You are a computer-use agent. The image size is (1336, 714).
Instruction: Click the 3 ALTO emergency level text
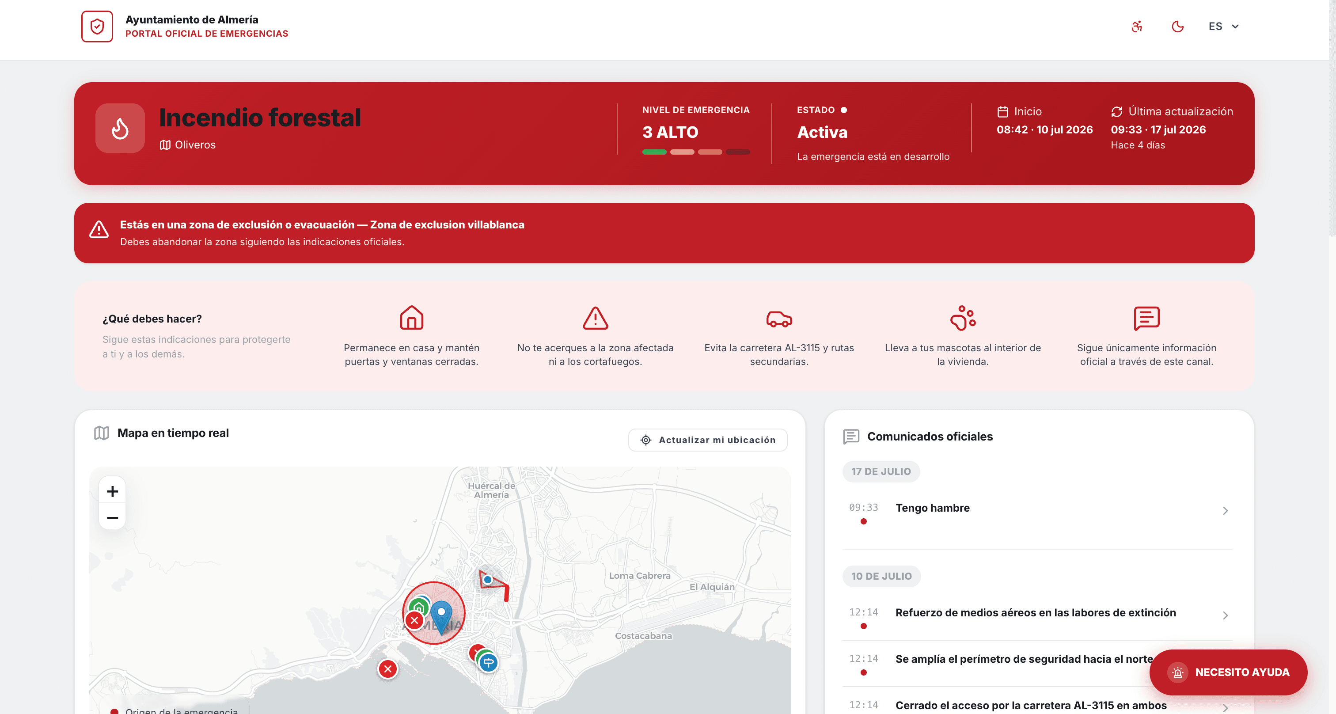[670, 132]
